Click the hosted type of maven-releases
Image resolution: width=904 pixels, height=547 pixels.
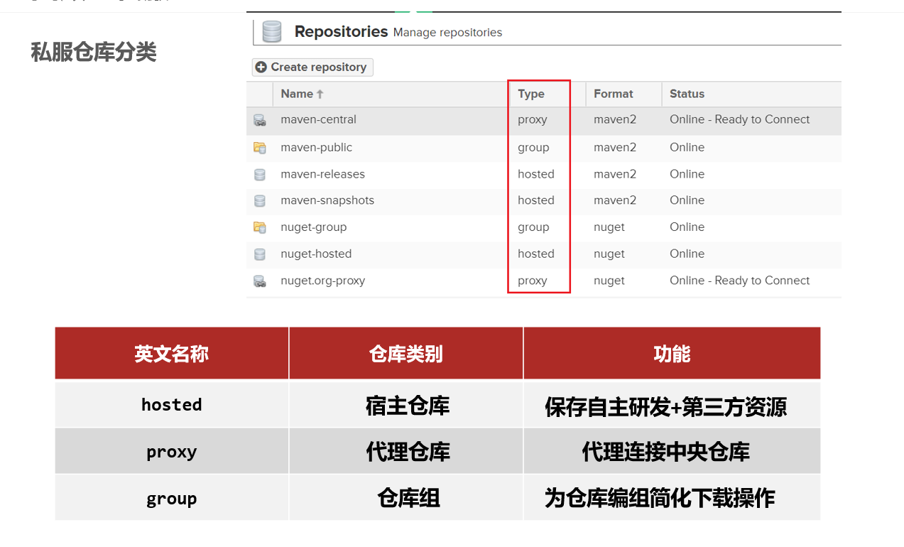coord(536,174)
